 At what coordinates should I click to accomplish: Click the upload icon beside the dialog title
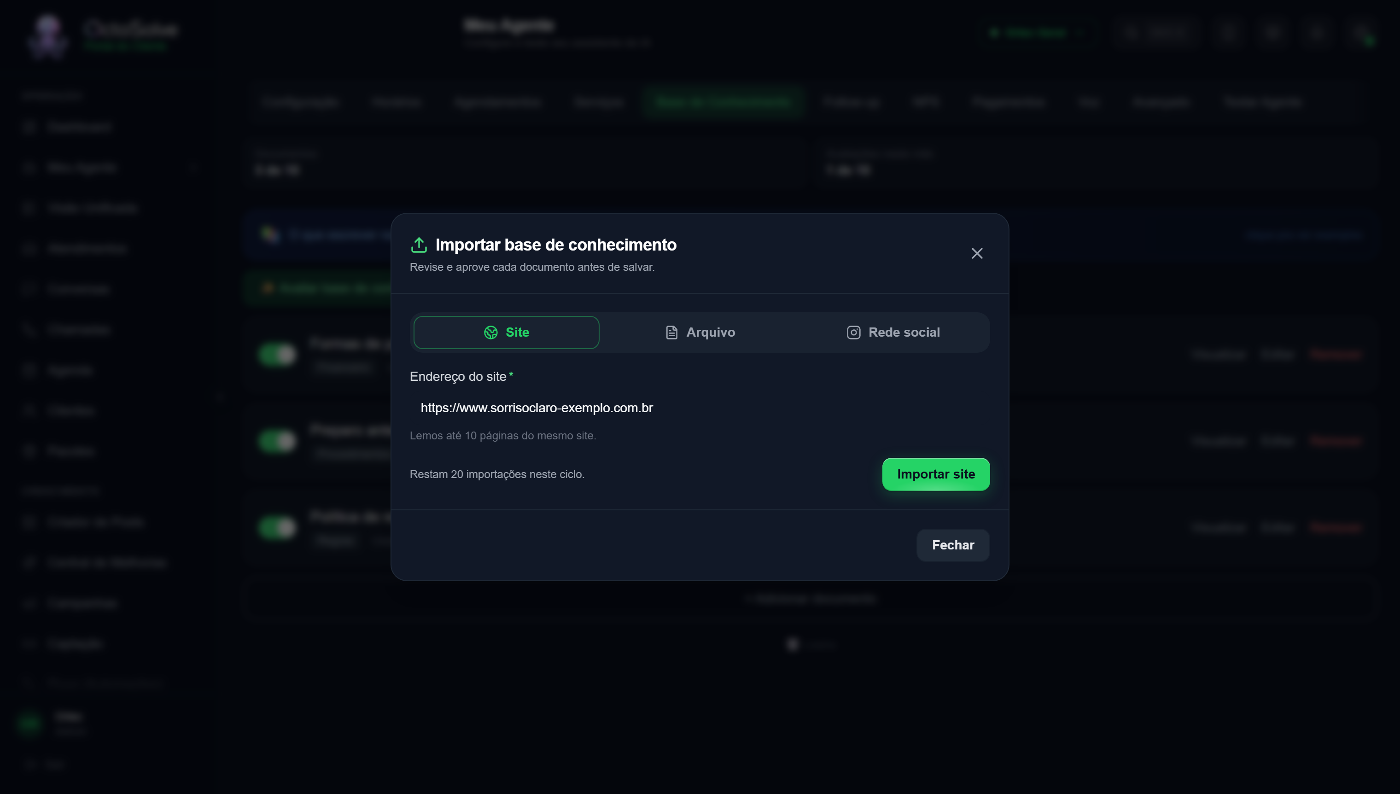point(419,245)
